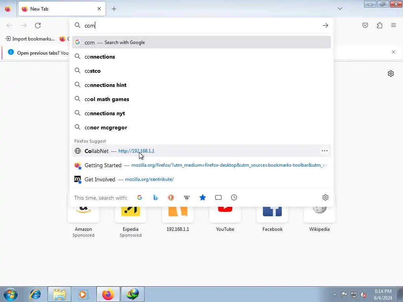Select 'conor mcgregor' suggestion

(x=201, y=127)
